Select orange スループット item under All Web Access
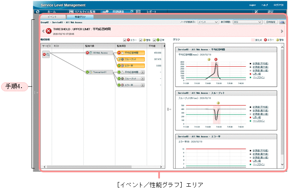289x190 pixels. [x=131, y=59]
